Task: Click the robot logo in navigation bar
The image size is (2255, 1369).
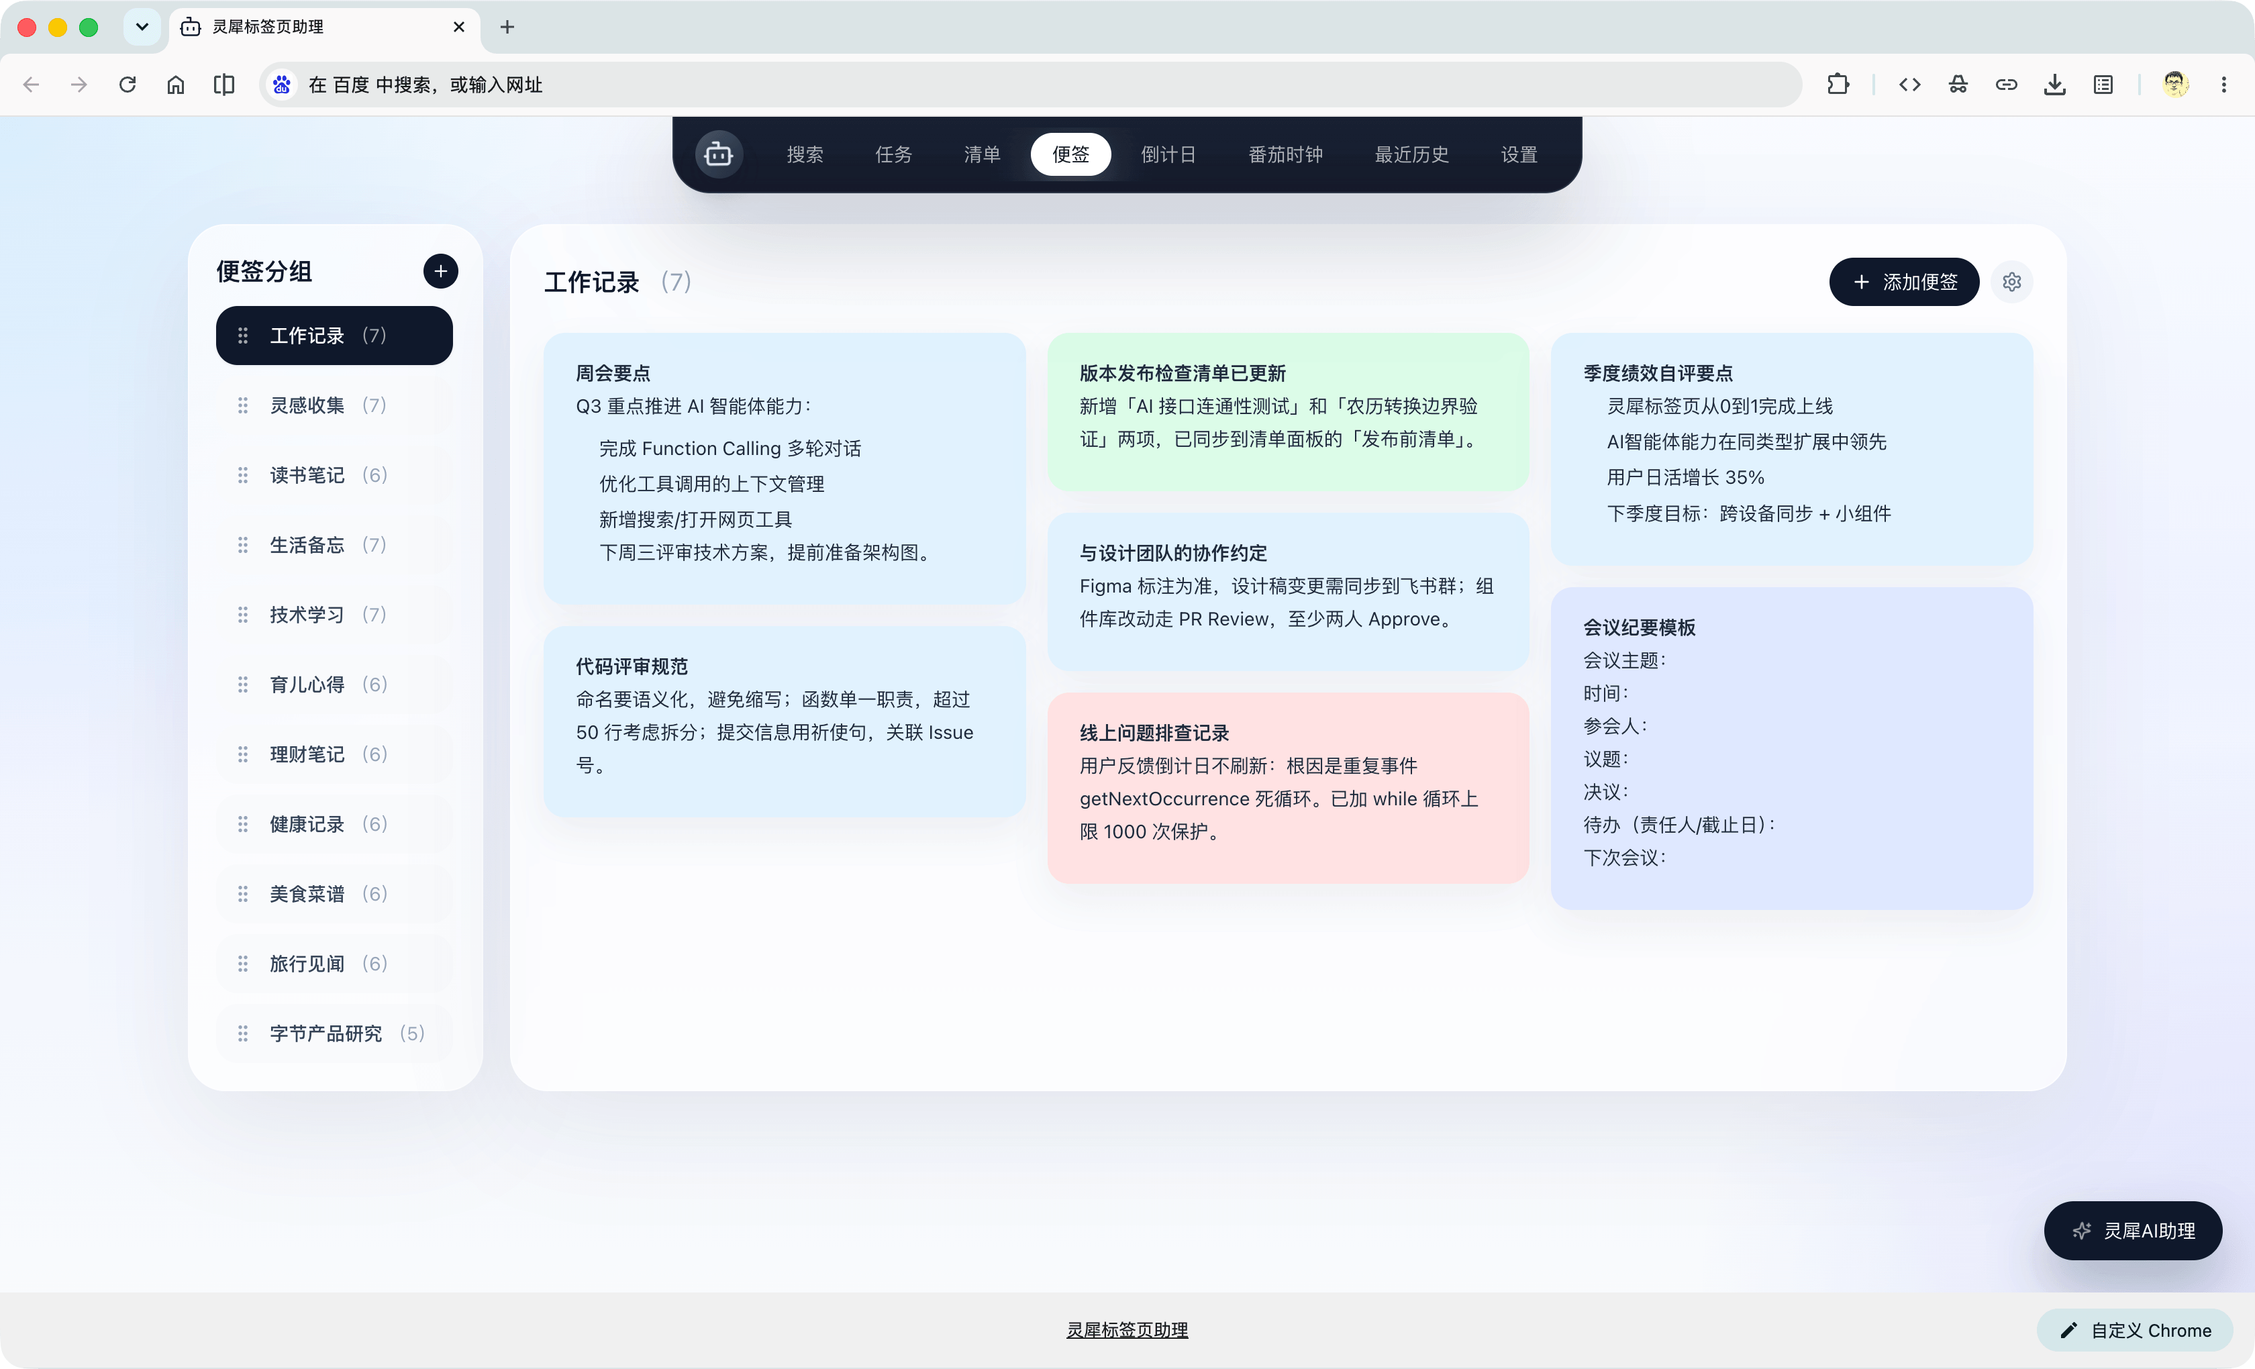Action: coord(718,154)
